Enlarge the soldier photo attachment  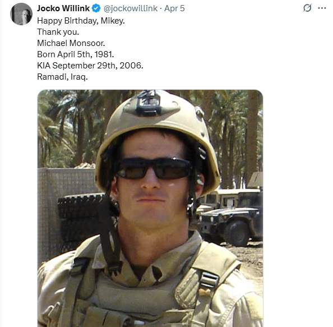point(150,208)
